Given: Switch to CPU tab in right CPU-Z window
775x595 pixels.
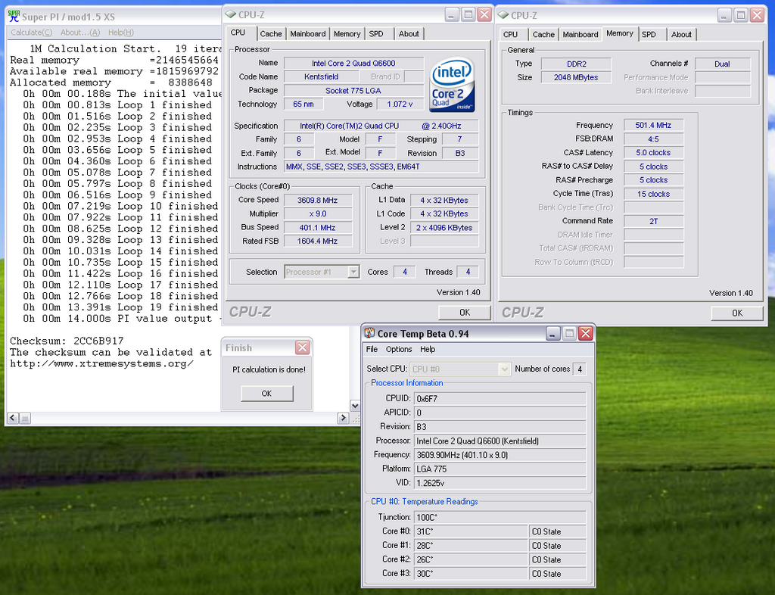Looking at the screenshot, I should [511, 35].
